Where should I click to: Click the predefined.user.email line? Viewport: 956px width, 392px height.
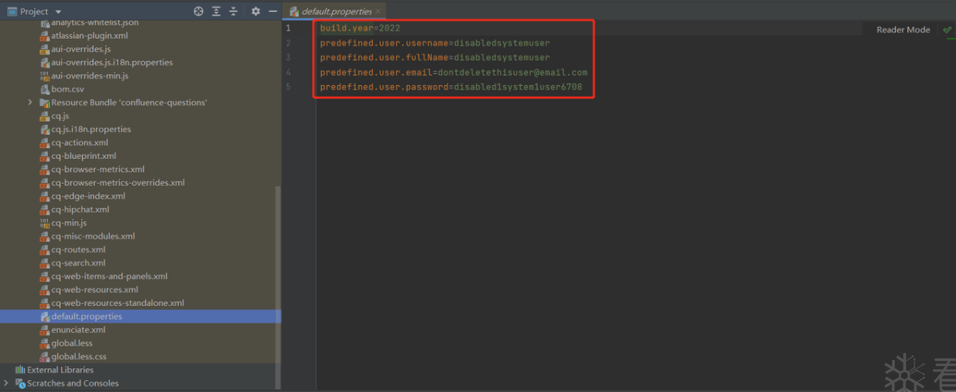click(454, 72)
